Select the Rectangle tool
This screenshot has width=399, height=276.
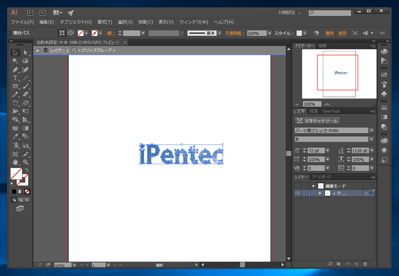[x=15, y=86]
